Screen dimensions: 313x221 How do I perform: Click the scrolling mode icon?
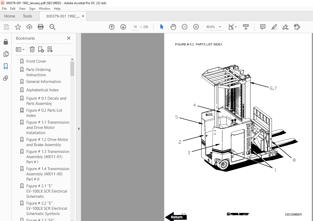pos(246,27)
